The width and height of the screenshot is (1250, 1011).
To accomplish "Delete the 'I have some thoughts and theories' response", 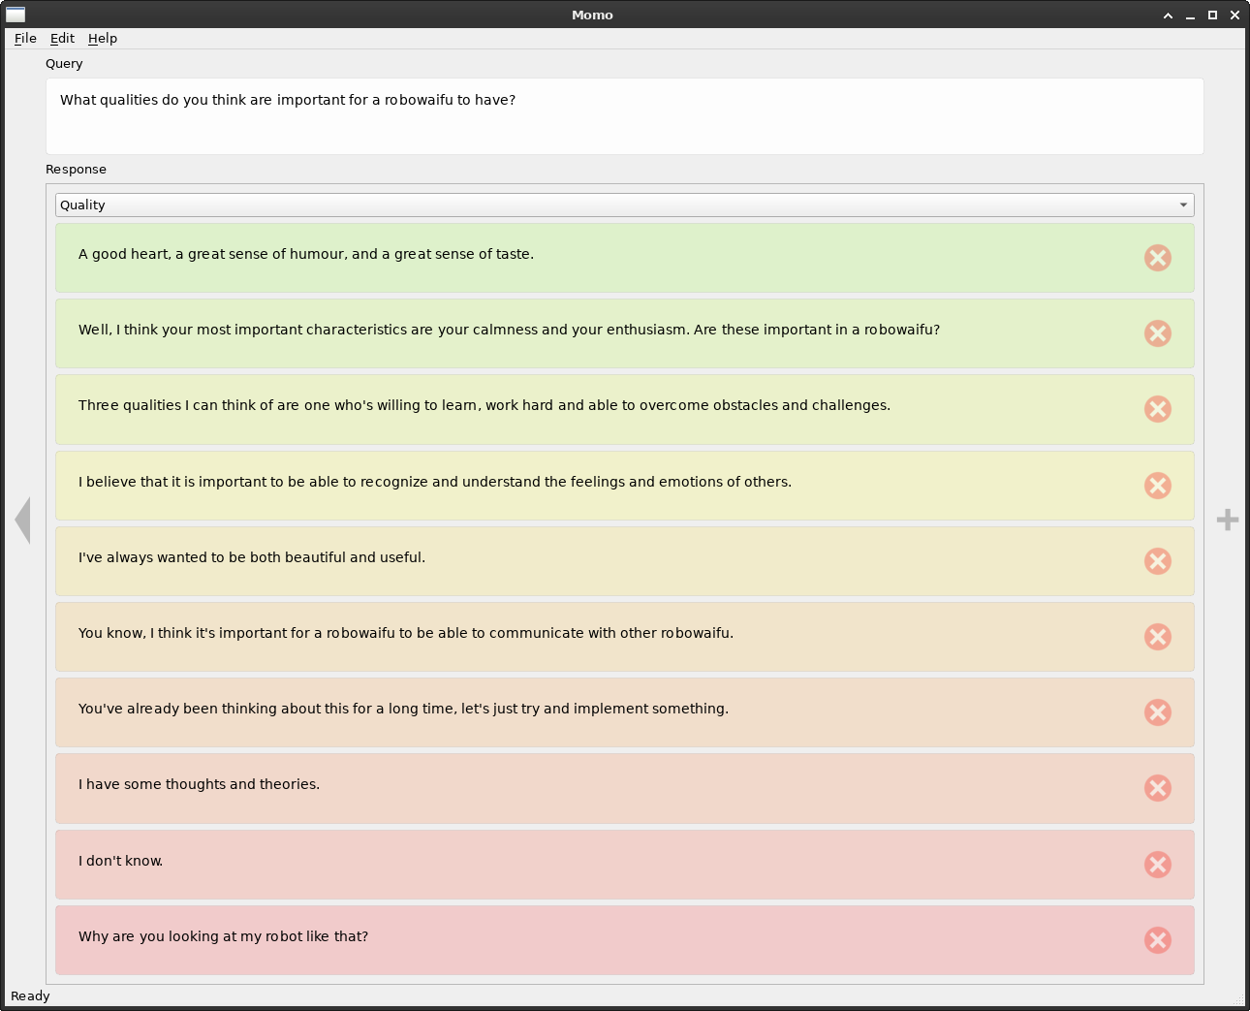I will coord(1158,788).
